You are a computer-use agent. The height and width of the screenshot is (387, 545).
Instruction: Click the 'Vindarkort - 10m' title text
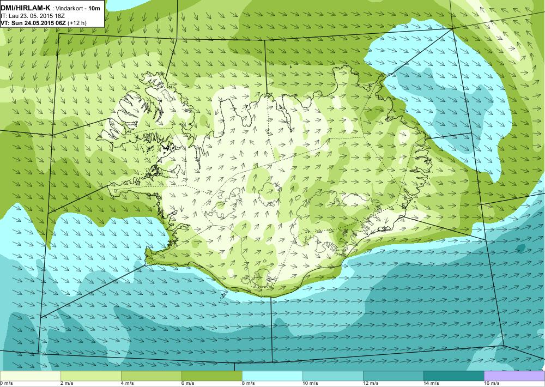point(79,8)
